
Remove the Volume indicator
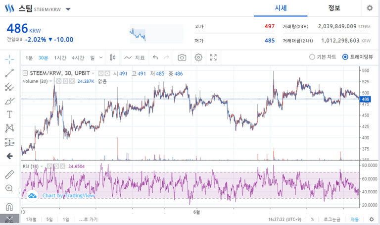[x=72, y=81]
